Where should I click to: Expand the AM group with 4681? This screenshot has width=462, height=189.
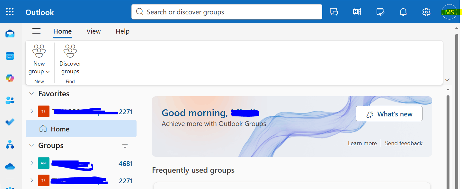[x=31, y=163]
